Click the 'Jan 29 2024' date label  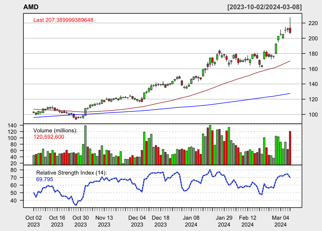click(224, 221)
